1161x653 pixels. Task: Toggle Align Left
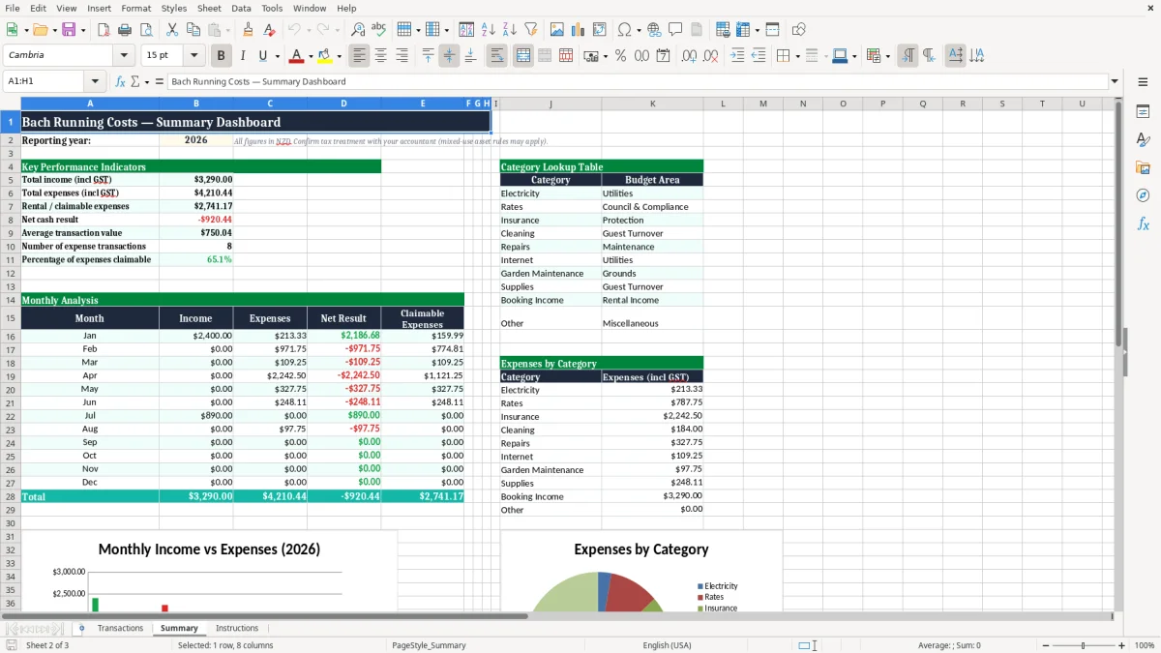point(360,56)
